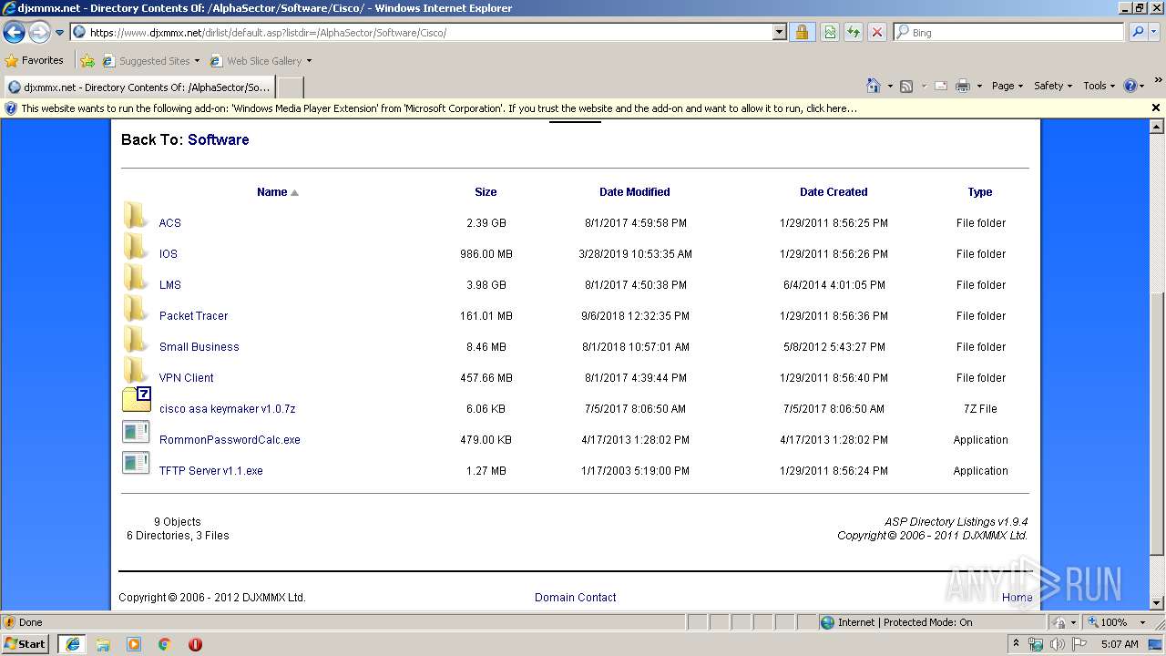The image size is (1166, 656).
Task: Open the recent pages dropdown arrow
Action: 59,33
